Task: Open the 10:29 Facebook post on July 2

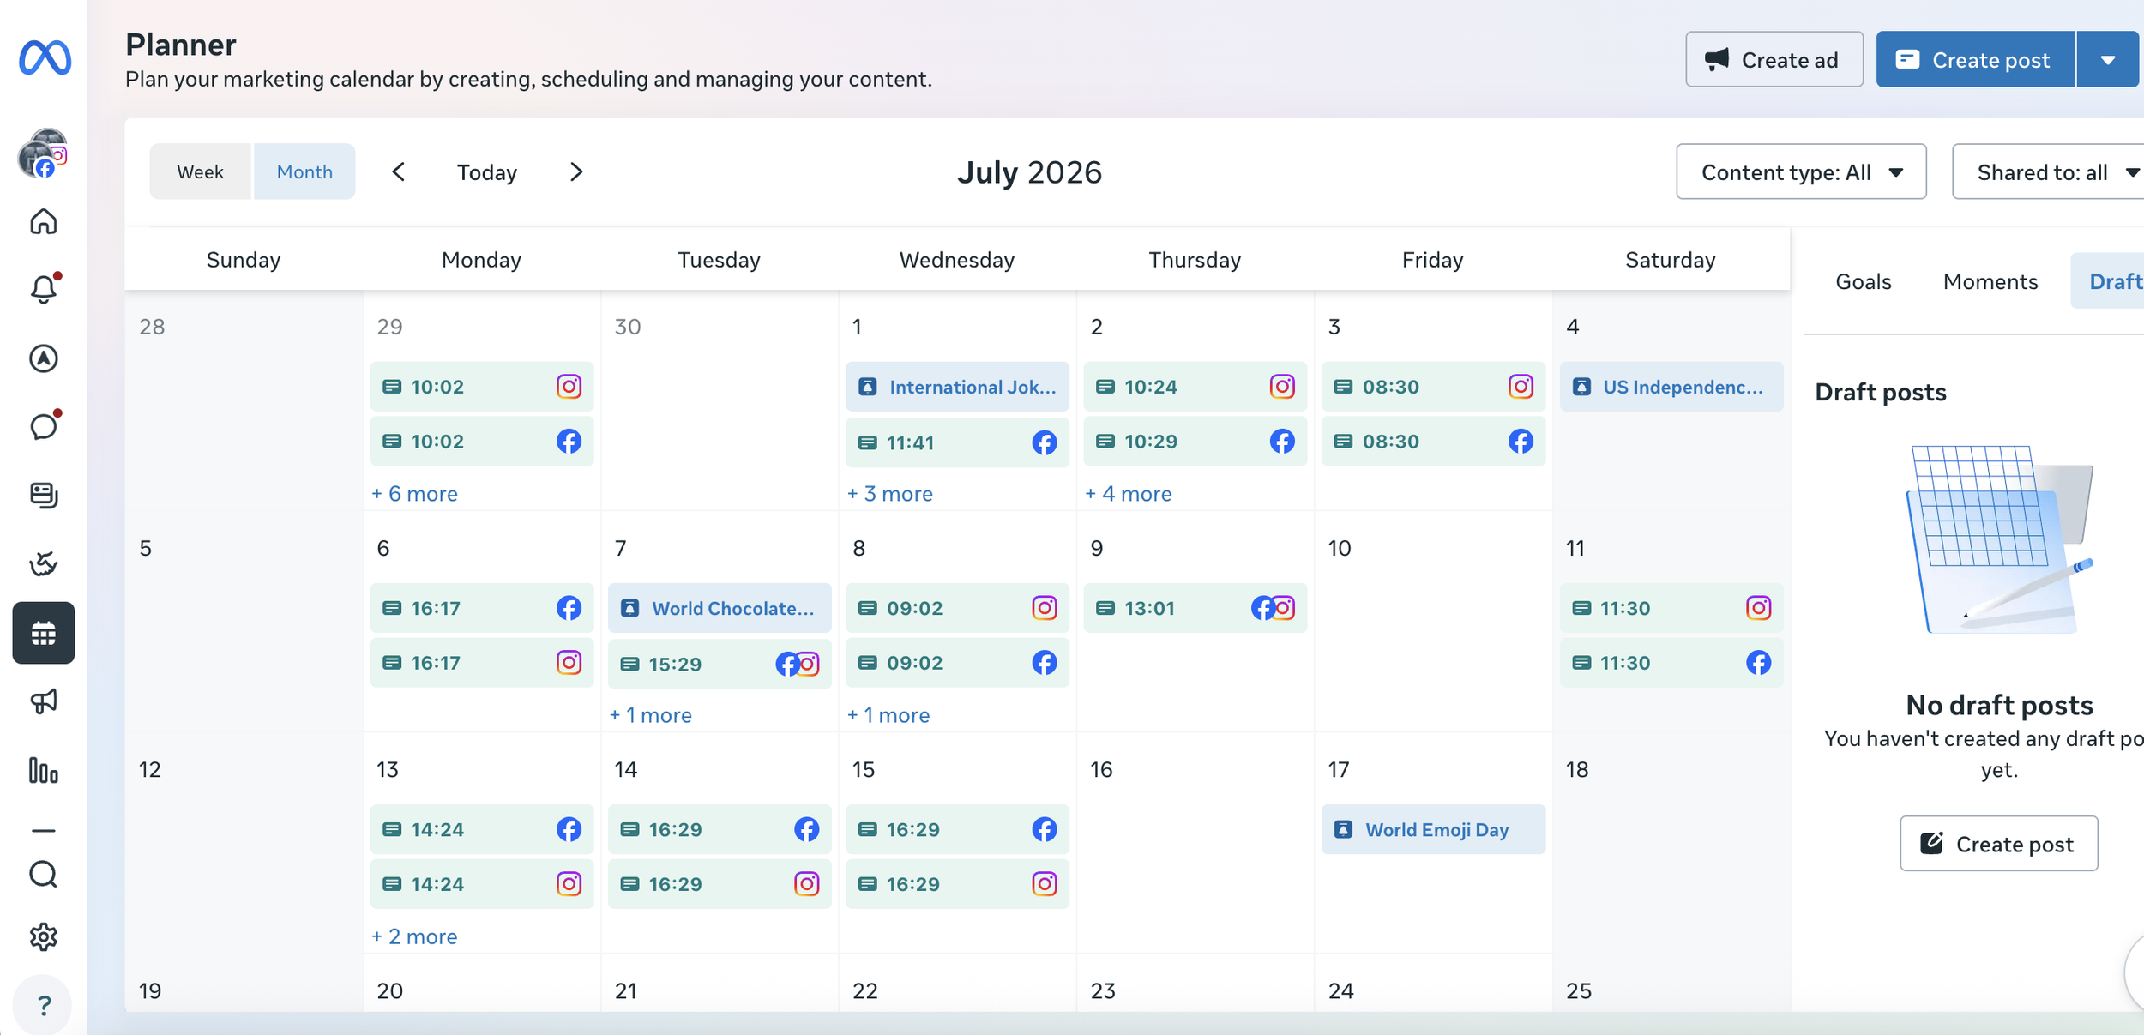Action: 1195,442
